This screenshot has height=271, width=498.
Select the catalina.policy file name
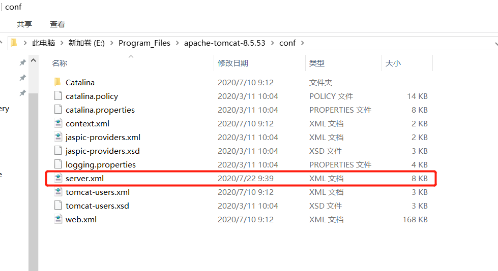point(92,96)
